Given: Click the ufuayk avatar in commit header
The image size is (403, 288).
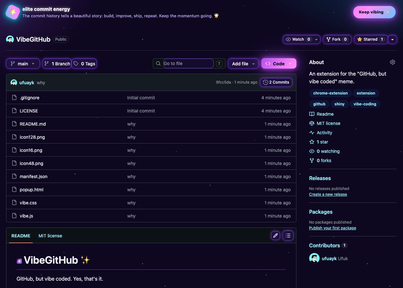Looking at the screenshot, I should (14, 83).
